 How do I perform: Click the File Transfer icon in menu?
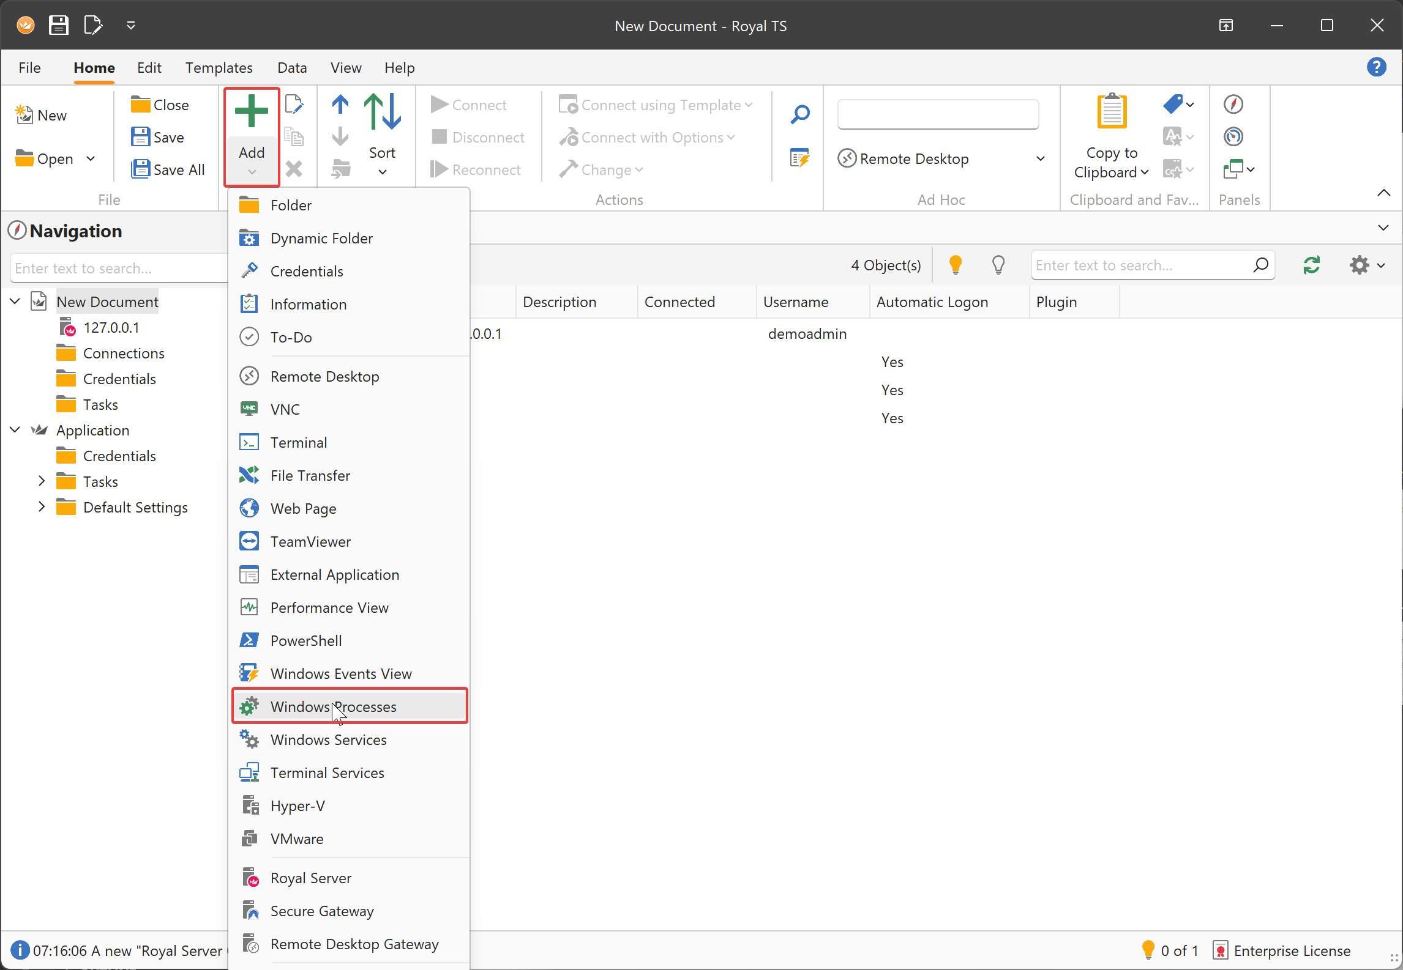coord(249,475)
